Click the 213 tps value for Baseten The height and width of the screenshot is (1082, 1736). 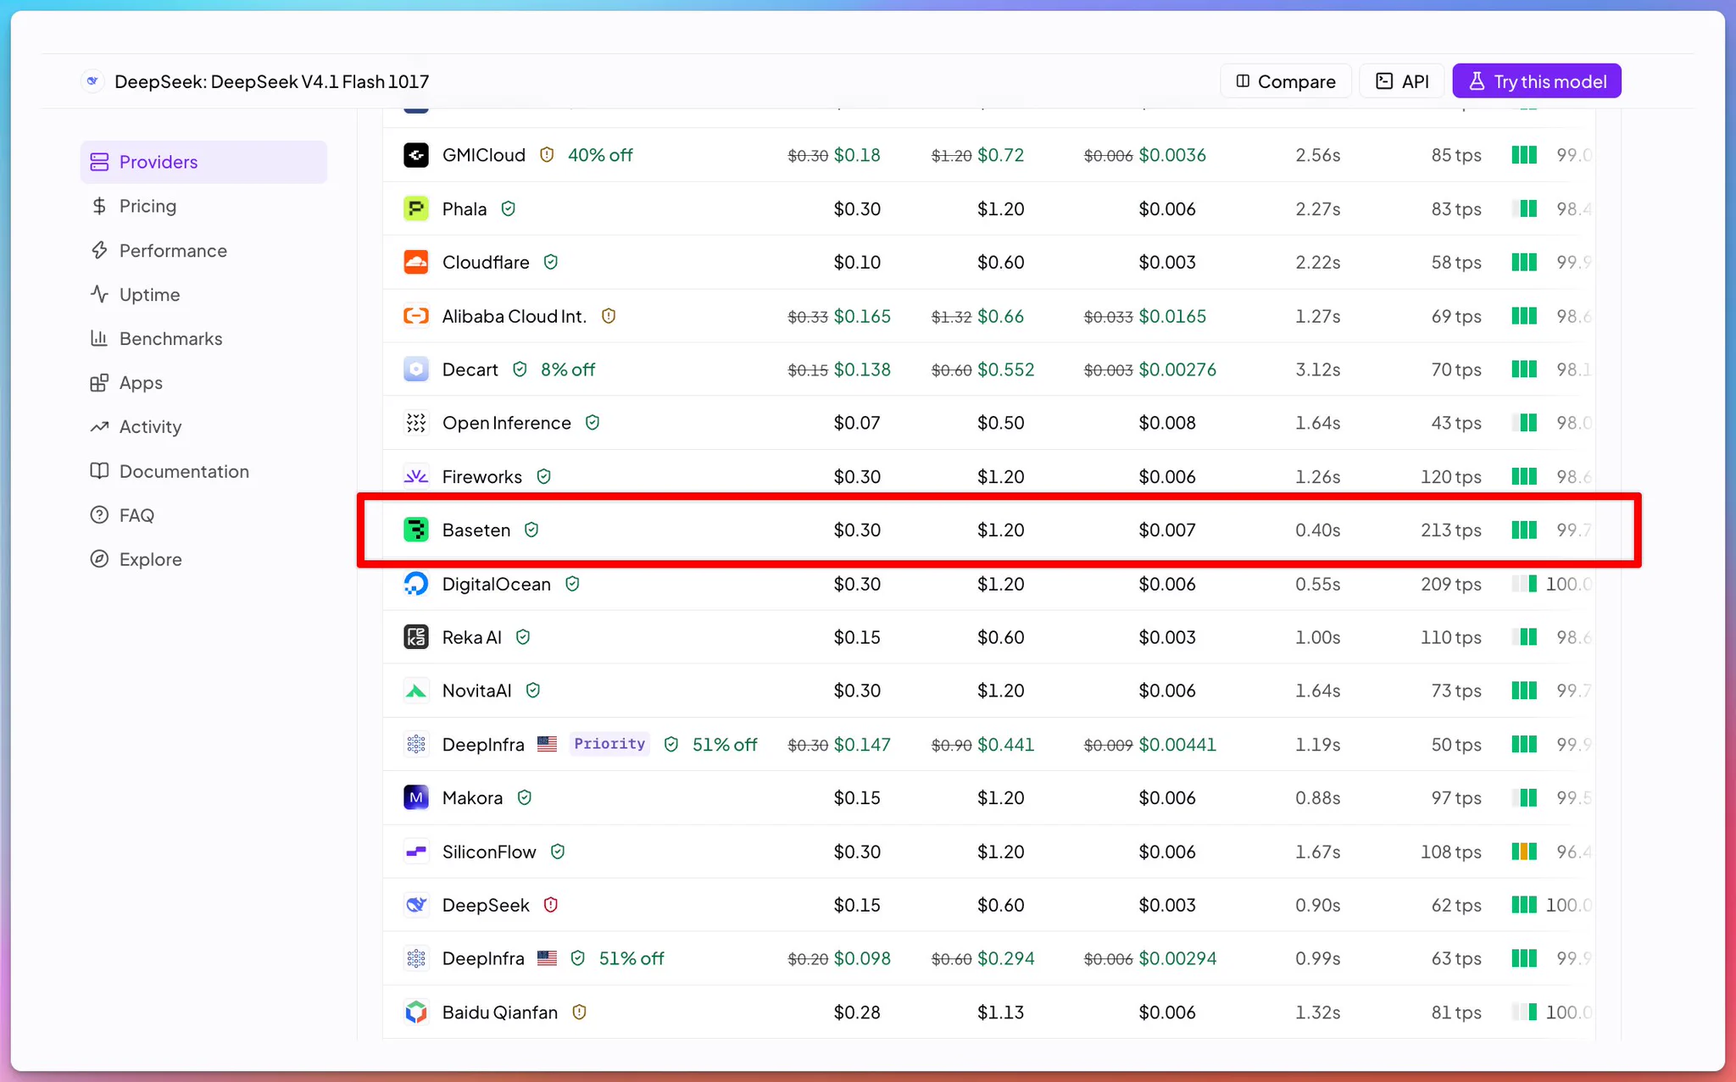1451,530
